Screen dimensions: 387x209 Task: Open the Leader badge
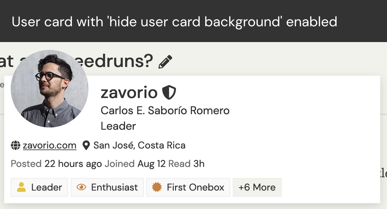tap(40, 187)
